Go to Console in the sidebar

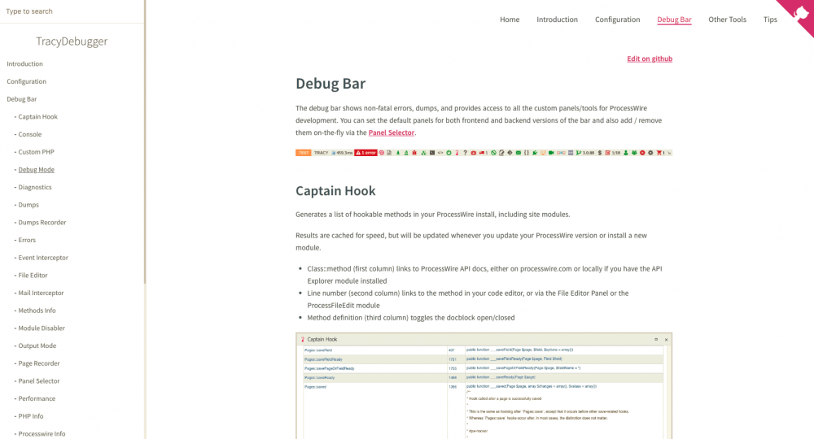29,134
